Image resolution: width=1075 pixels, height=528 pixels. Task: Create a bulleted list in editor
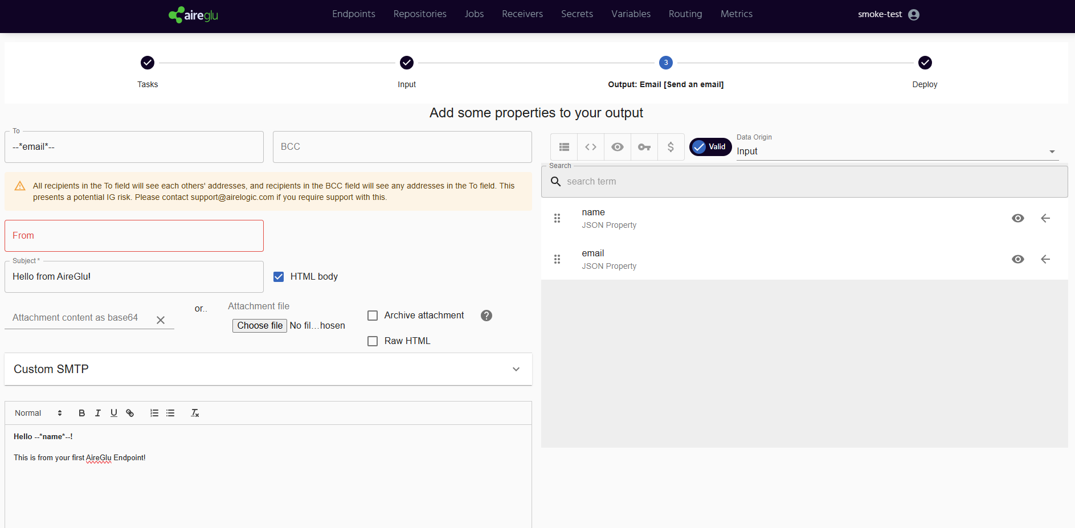coord(170,413)
